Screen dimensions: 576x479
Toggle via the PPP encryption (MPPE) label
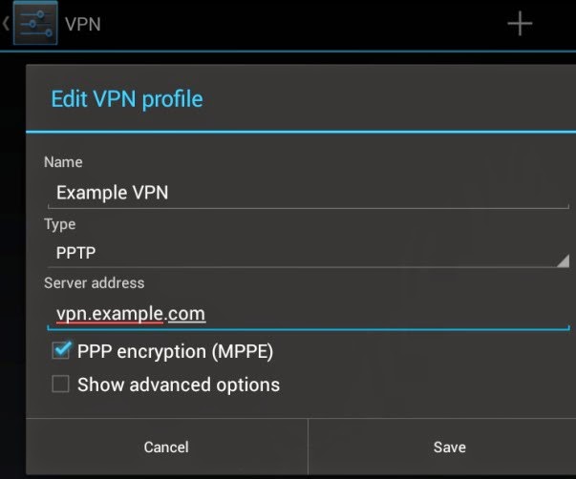(x=175, y=352)
